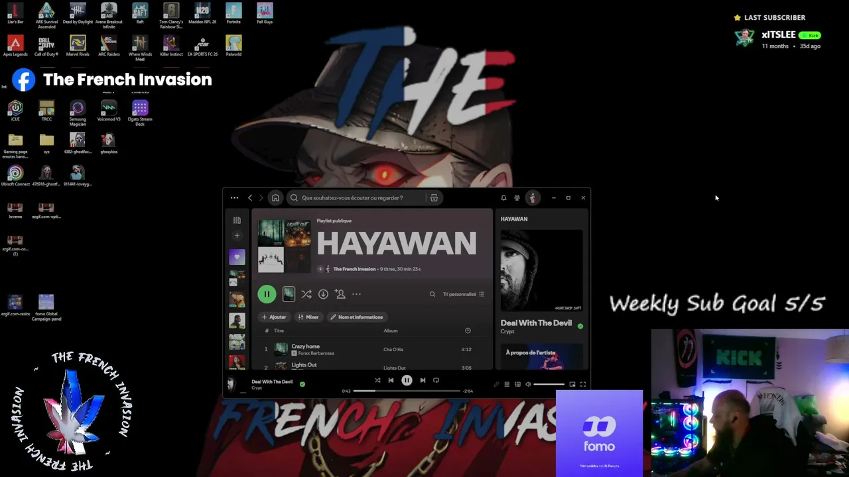Expand the Your Library sidebar
849x477 pixels.
click(x=237, y=220)
